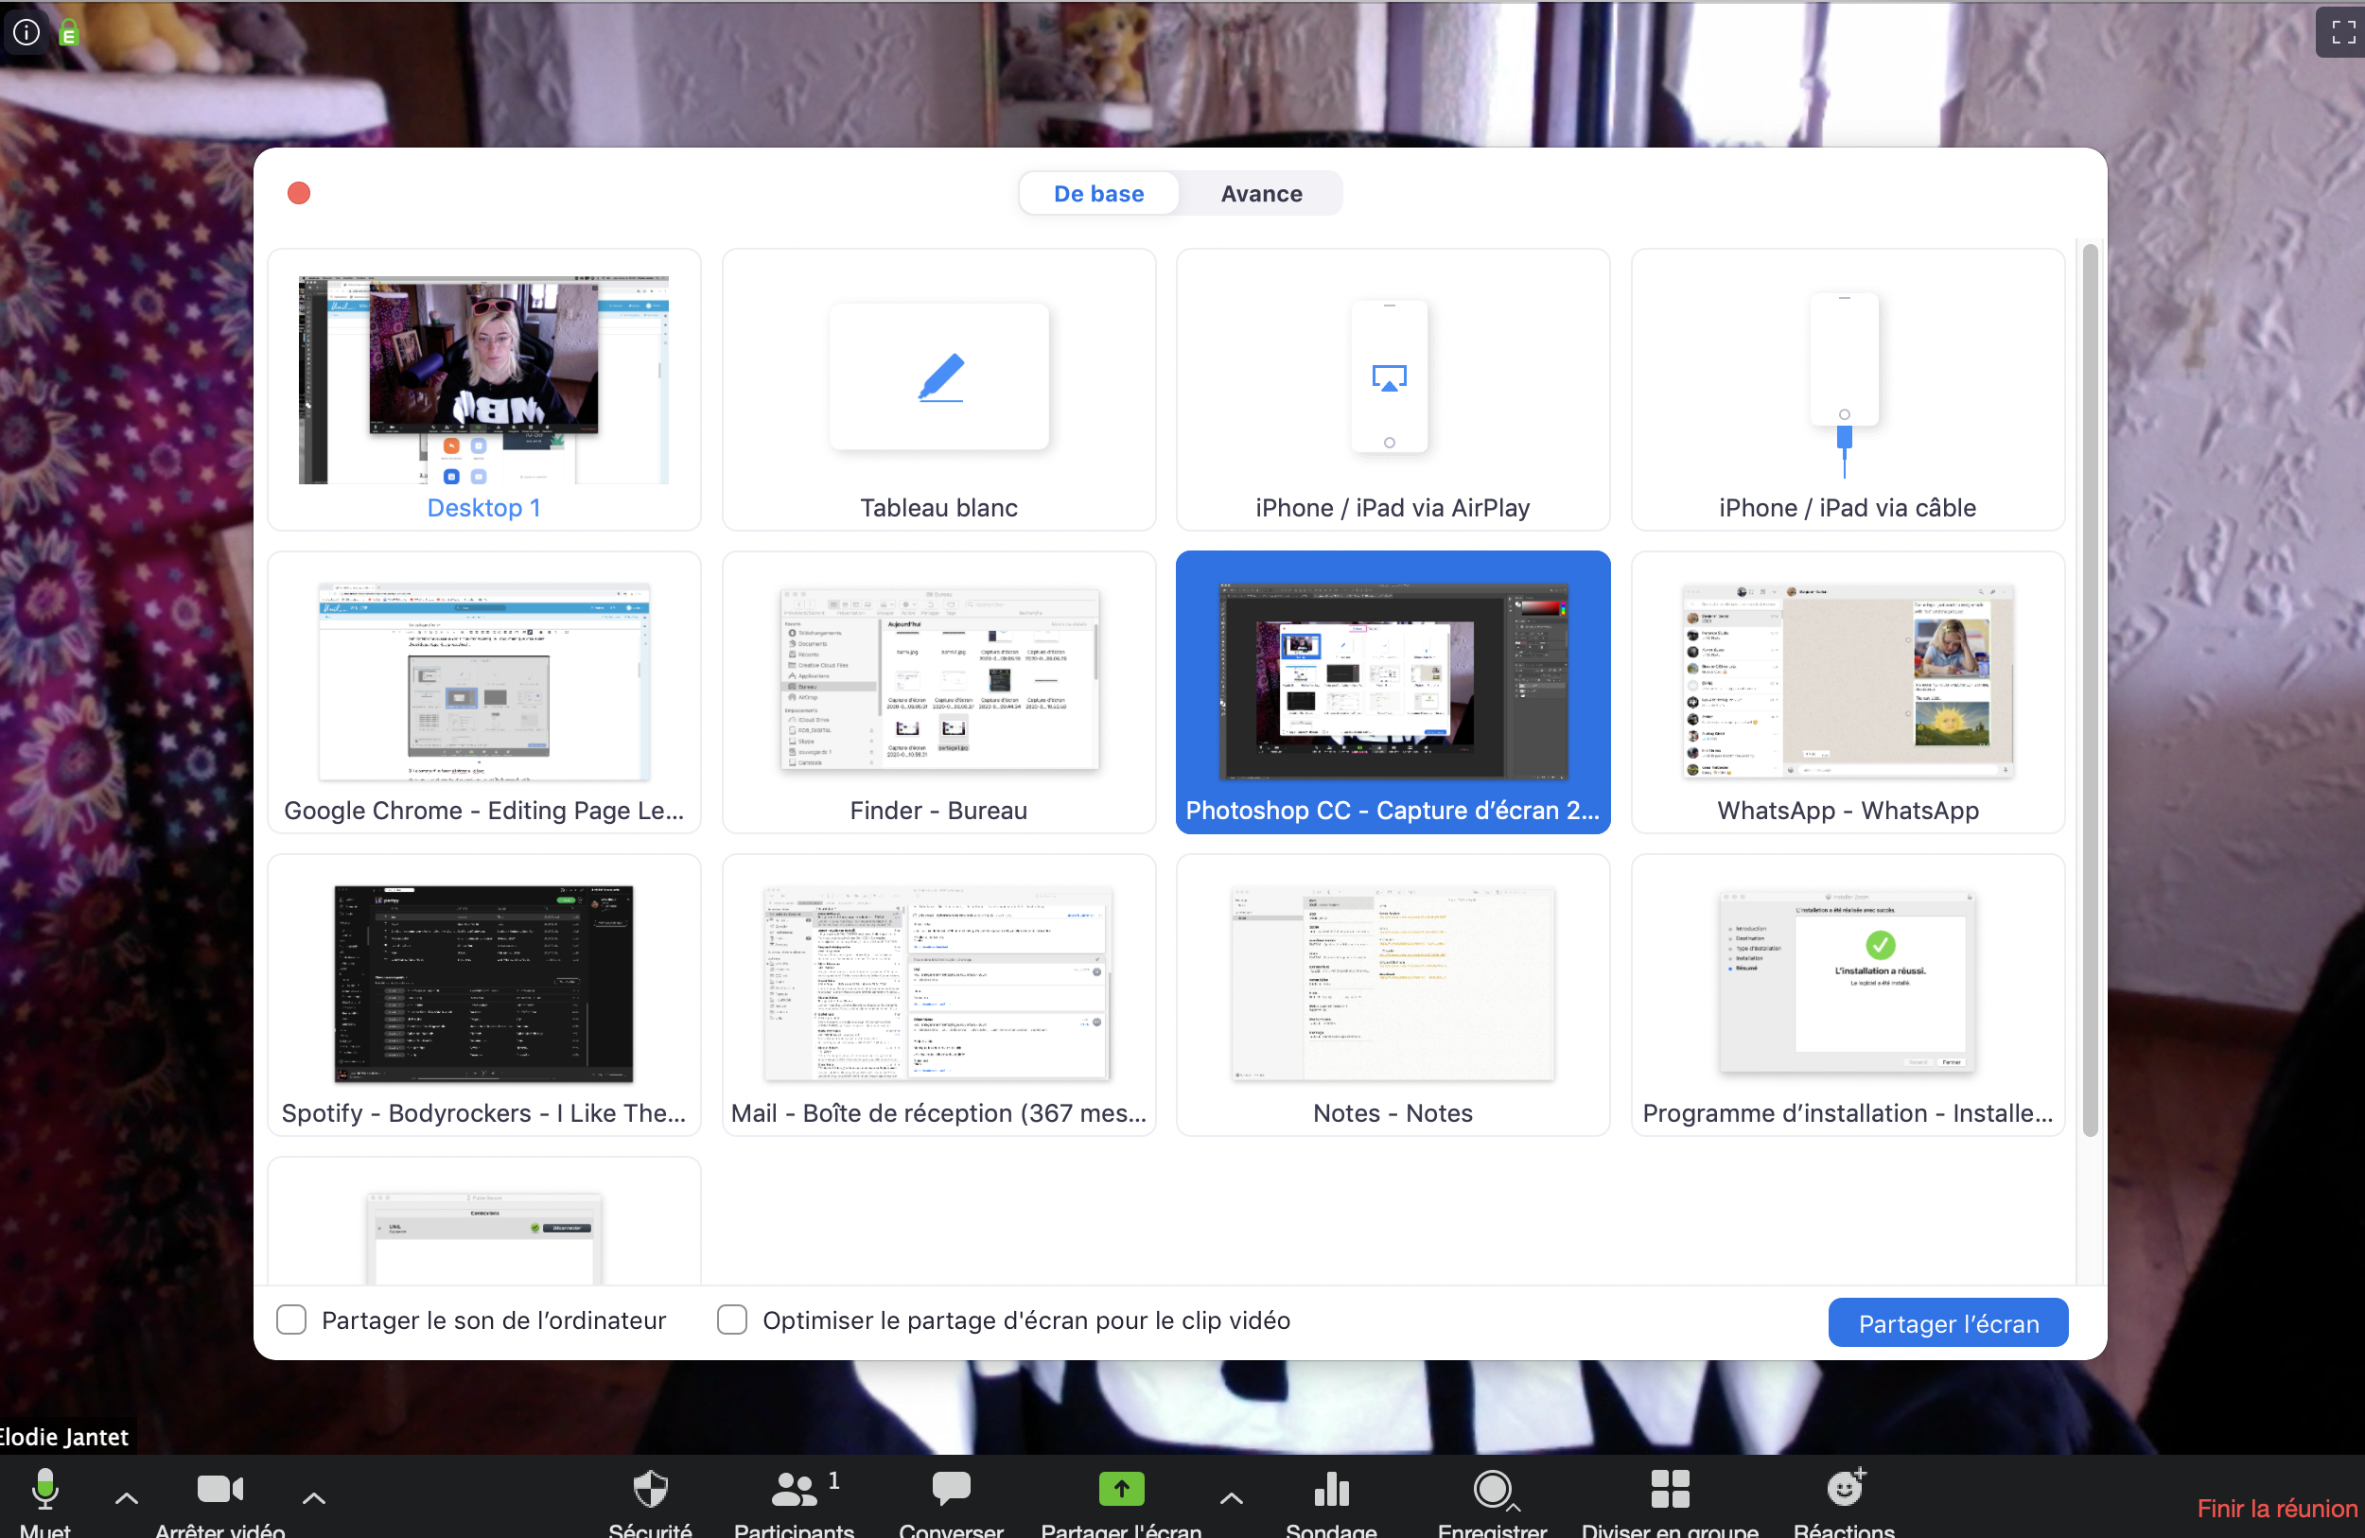
Task: Select the Tableau blanc share option
Action: (x=938, y=390)
